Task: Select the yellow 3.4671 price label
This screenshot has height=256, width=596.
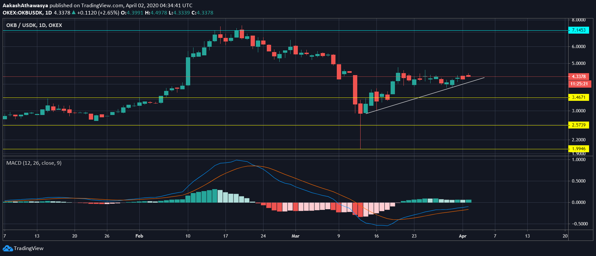Action: (578, 97)
